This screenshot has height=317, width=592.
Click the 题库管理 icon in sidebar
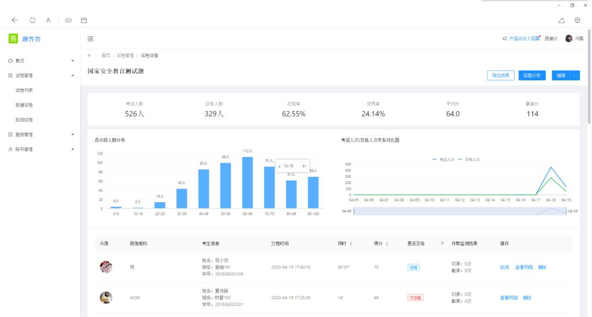pyautogui.click(x=10, y=135)
